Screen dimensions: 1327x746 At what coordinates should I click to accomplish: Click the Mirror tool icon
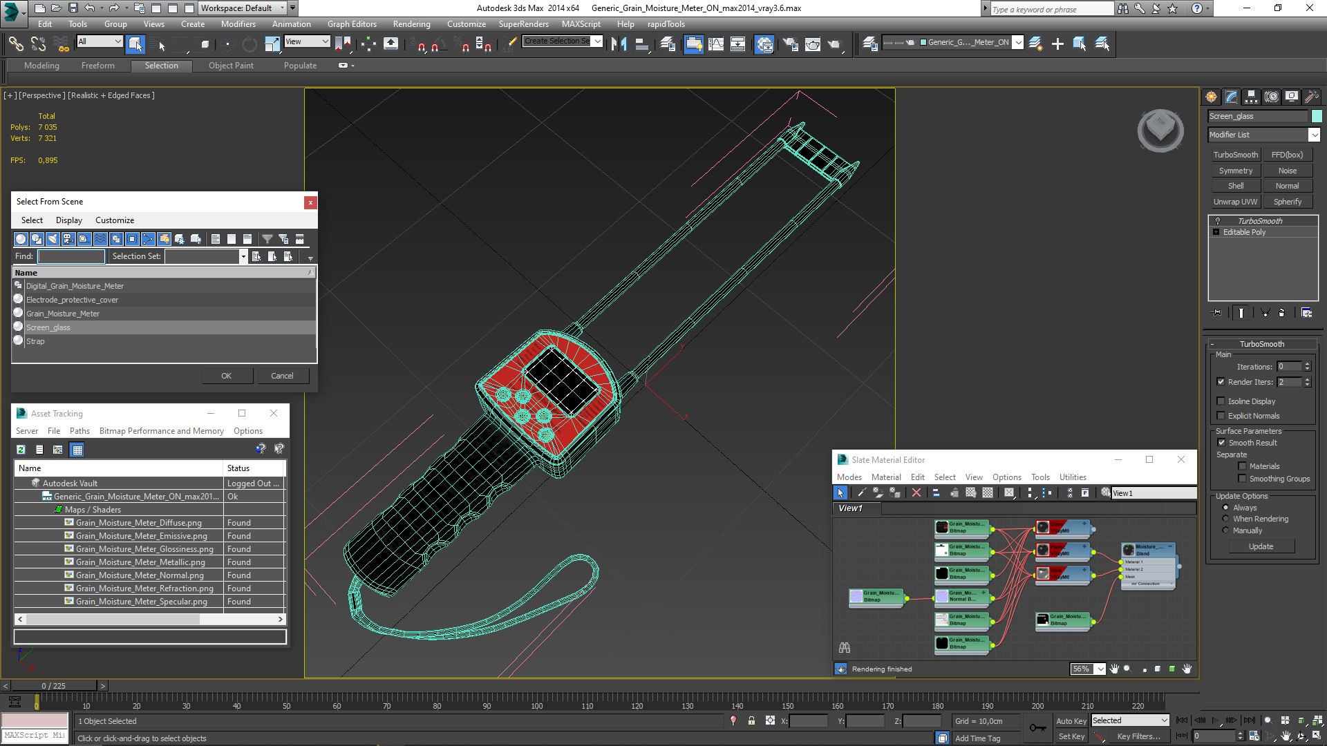coord(619,44)
